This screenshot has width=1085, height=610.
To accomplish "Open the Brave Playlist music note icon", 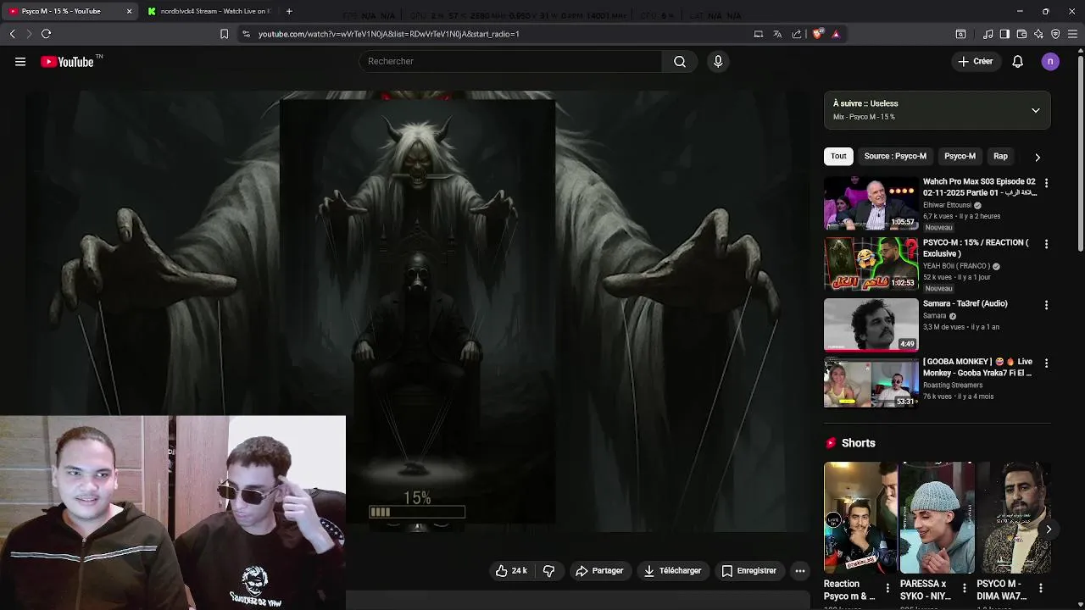I will [x=988, y=34].
